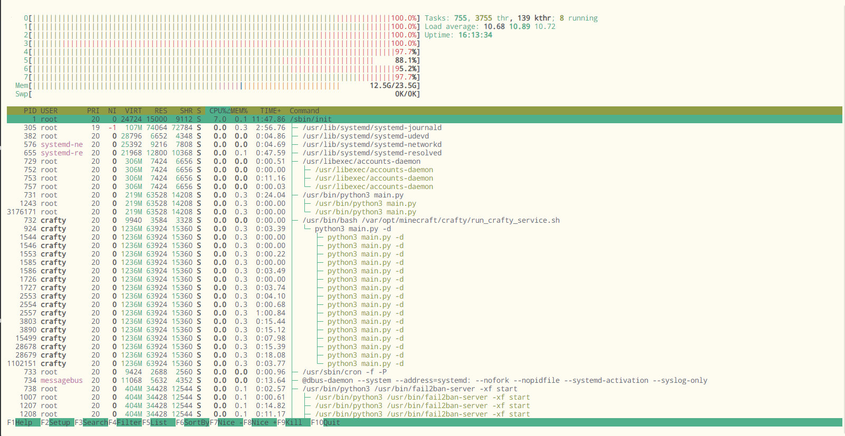The width and height of the screenshot is (845, 436).
Task: Click the CPU 0 usage meter bar
Action: coord(222,18)
